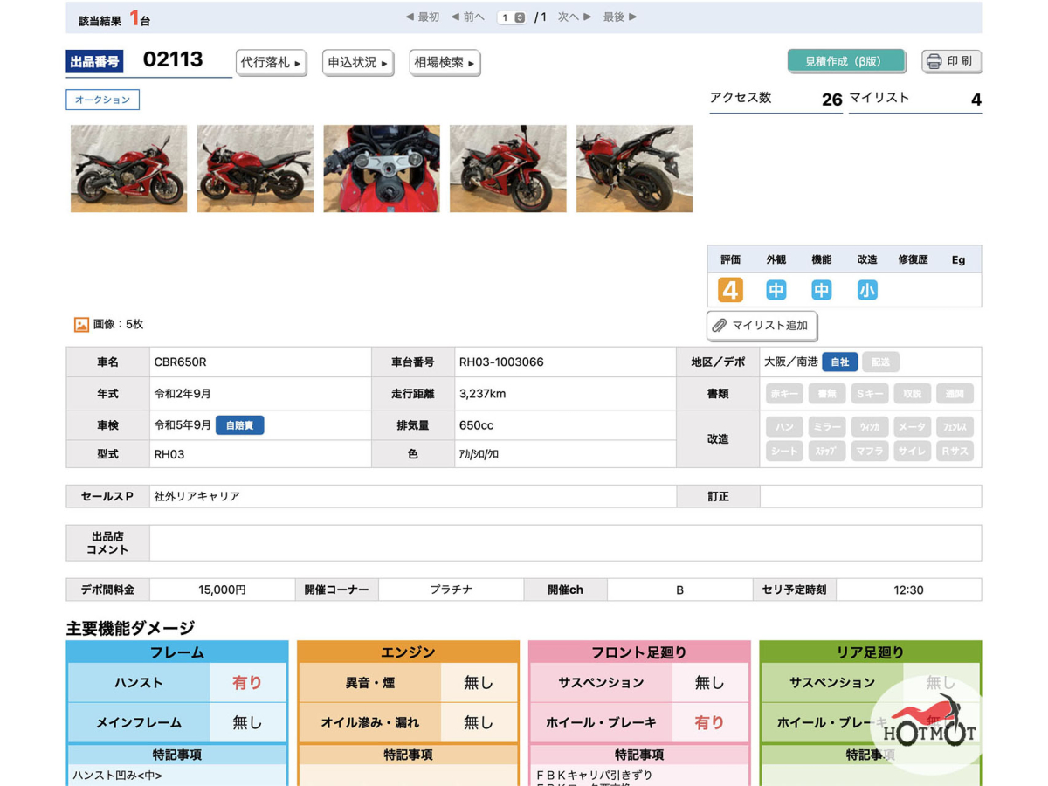
Task: Toggle the サイレ modification badge
Action: 912,452
